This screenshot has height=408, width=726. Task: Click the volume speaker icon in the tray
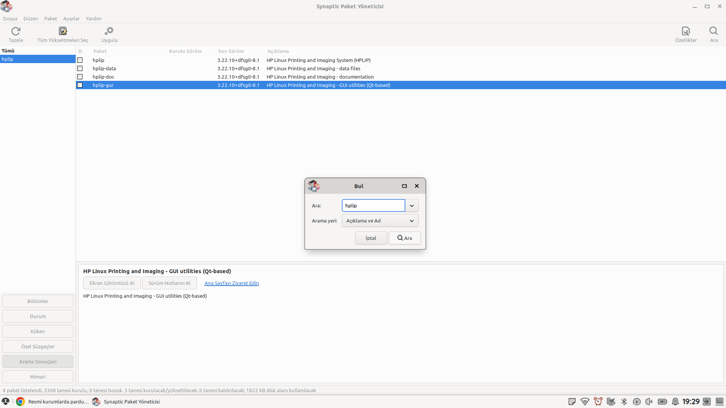(649, 402)
